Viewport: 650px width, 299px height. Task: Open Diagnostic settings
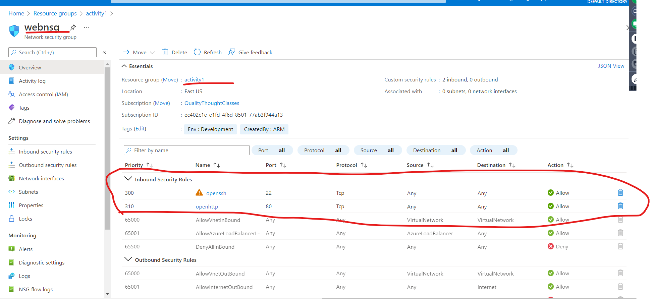(x=42, y=262)
